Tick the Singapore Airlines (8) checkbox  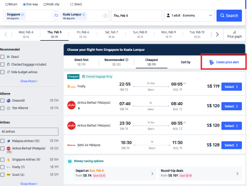coord(3,160)
